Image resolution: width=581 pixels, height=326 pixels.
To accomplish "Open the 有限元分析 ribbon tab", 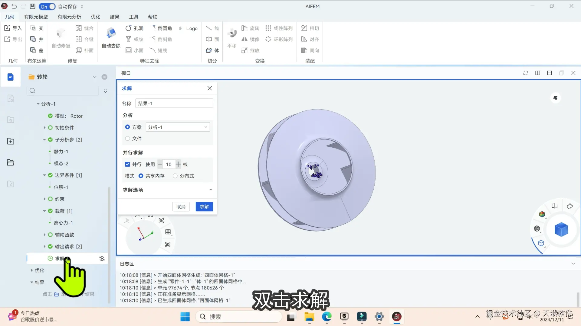I will (69, 17).
